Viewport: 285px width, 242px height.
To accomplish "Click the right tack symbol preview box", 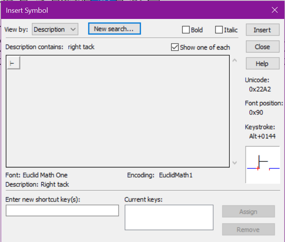I will point(263,165).
